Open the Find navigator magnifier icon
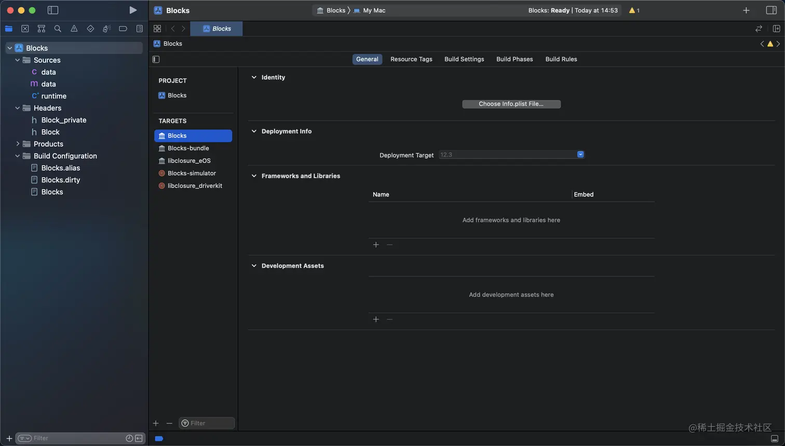 (58, 29)
